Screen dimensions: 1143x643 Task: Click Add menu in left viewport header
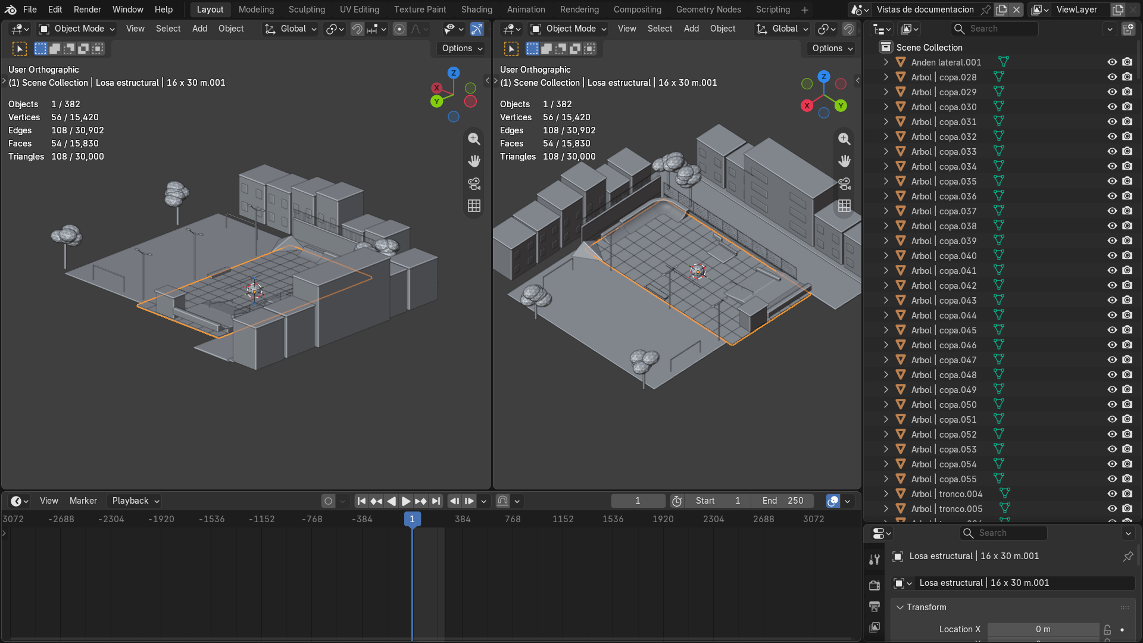click(199, 29)
